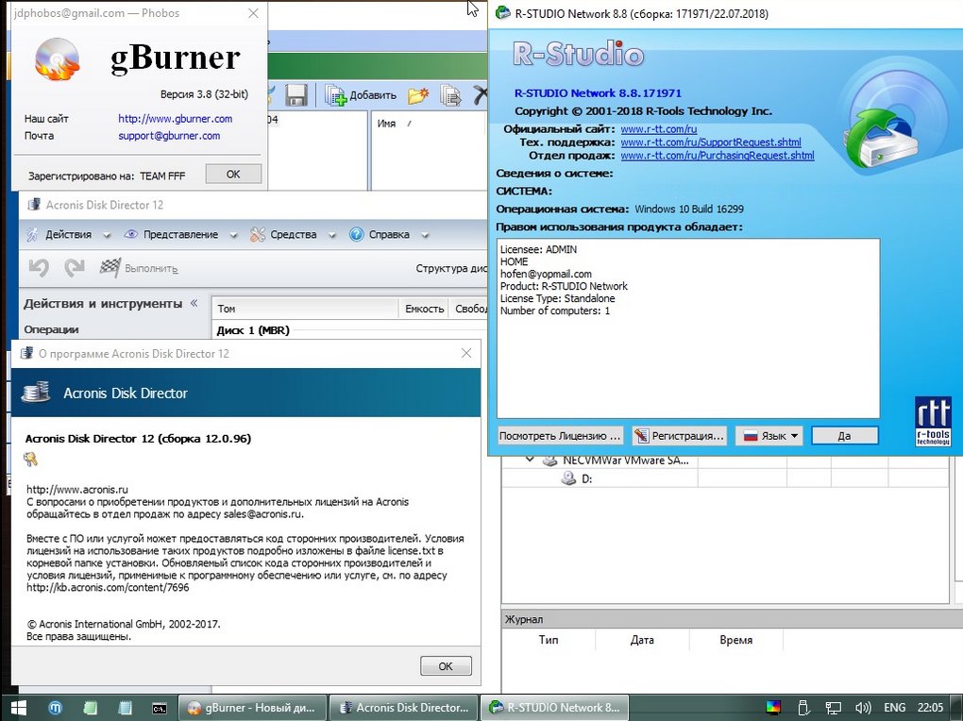
Task: Expand the dropdown arrow next to Справка
Action: point(425,235)
